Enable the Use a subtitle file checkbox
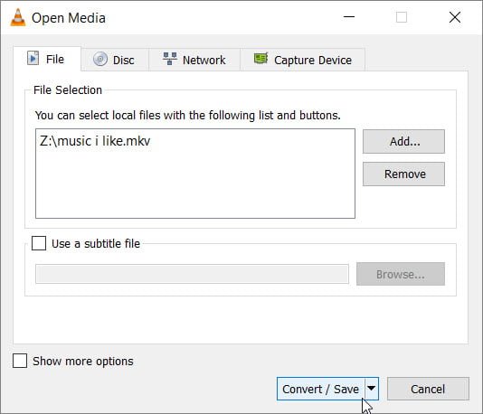The width and height of the screenshot is (483, 414). click(x=39, y=243)
